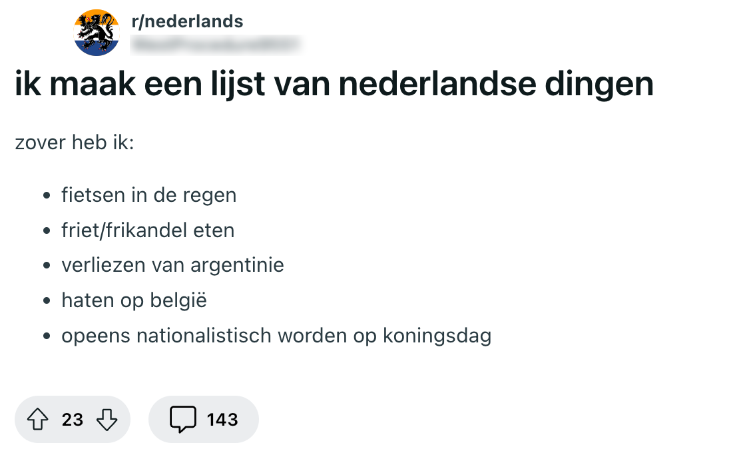Open the r/nederlands subreddit link
Viewport: 739px width, 457px height.
click(x=188, y=21)
